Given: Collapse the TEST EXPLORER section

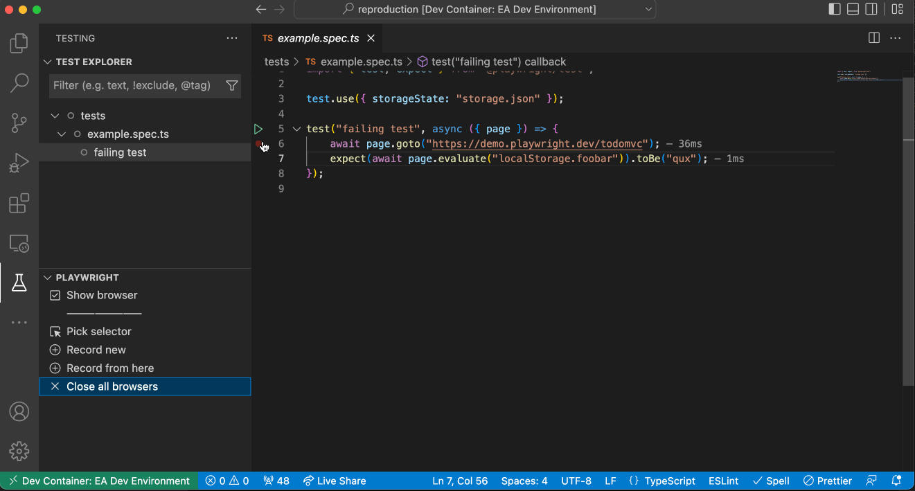Looking at the screenshot, I should (x=48, y=62).
